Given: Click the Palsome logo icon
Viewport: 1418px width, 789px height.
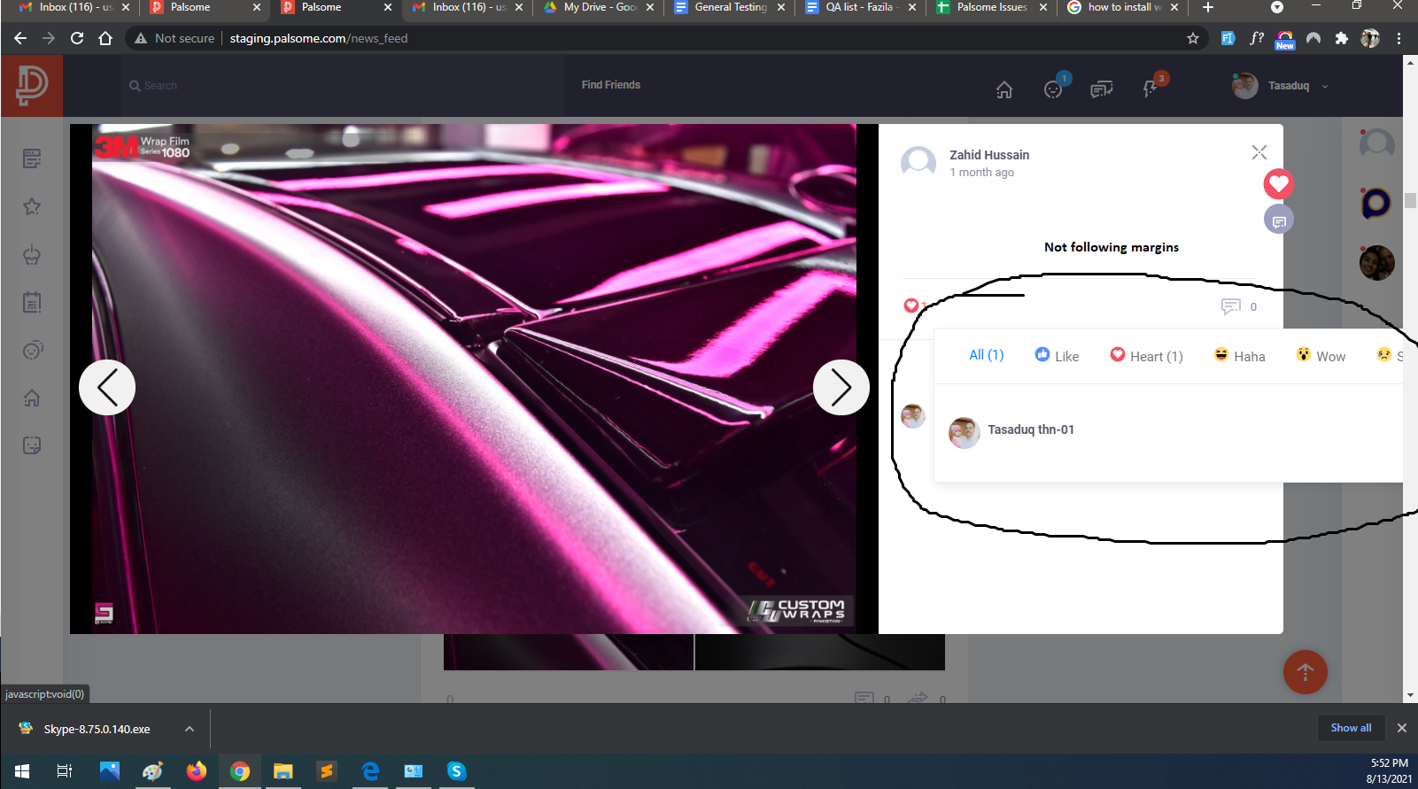Looking at the screenshot, I should [x=32, y=86].
